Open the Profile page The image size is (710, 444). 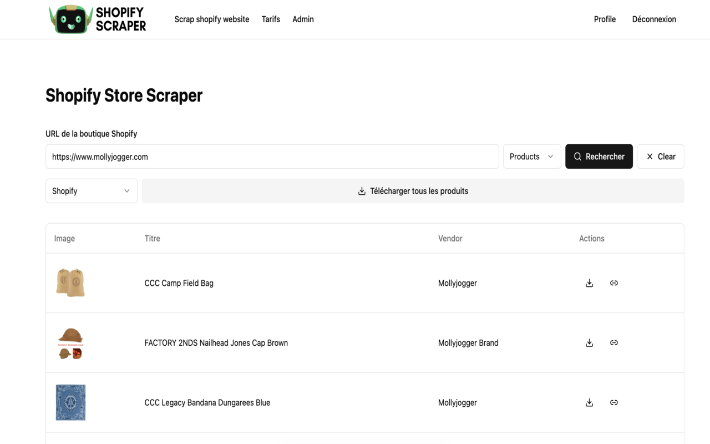point(605,19)
